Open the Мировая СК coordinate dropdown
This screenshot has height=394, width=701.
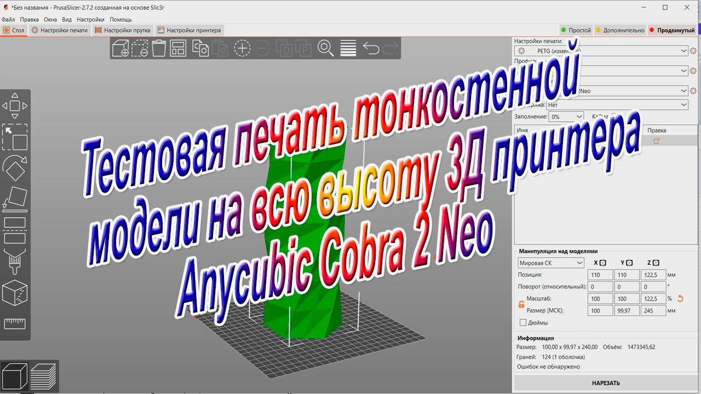click(x=551, y=263)
